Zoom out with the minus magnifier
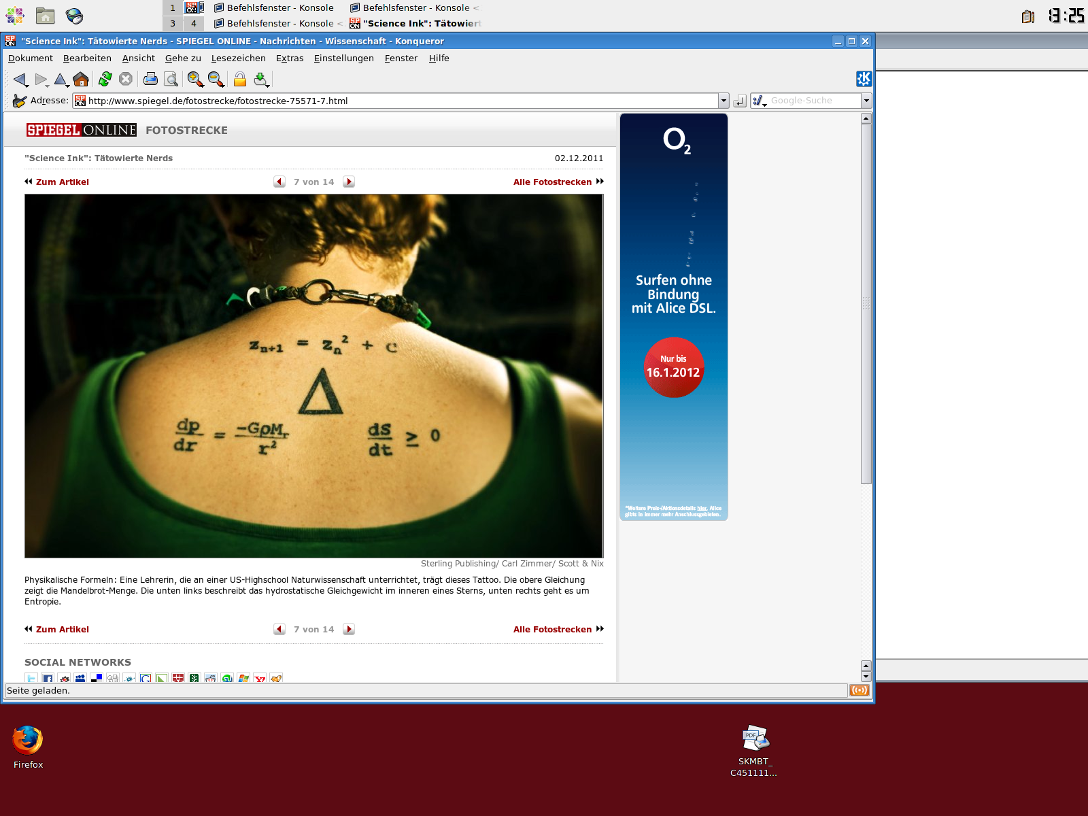The image size is (1088, 816). click(x=216, y=80)
